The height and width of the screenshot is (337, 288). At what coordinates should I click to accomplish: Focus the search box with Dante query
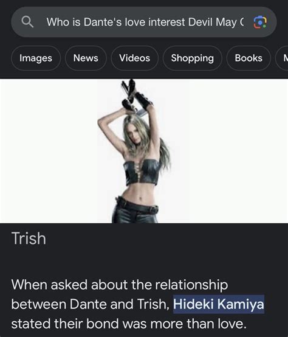[144, 22]
